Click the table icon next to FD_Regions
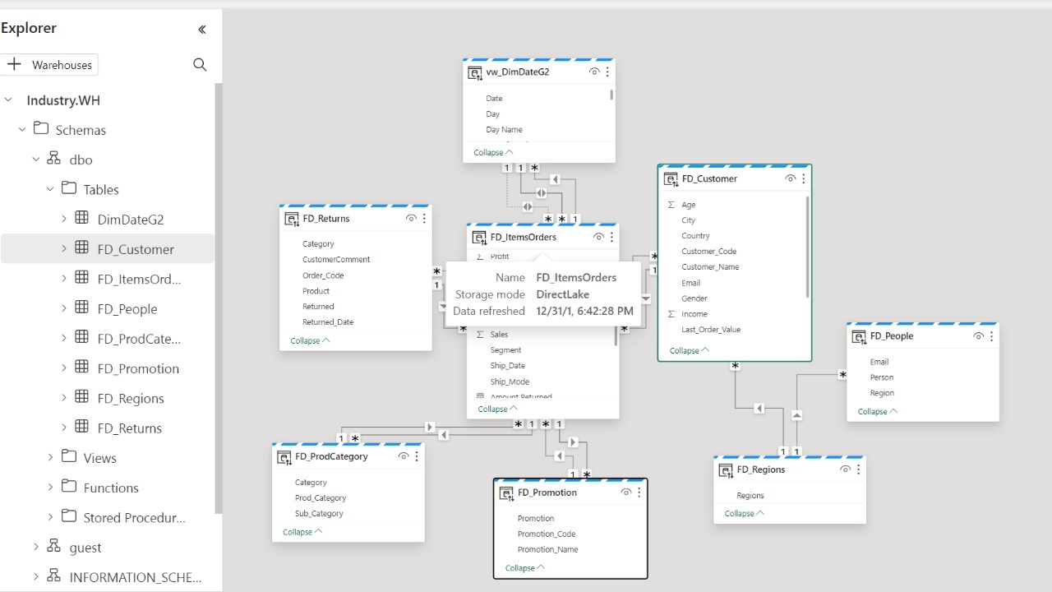This screenshot has height=592, width=1052. [x=82, y=397]
